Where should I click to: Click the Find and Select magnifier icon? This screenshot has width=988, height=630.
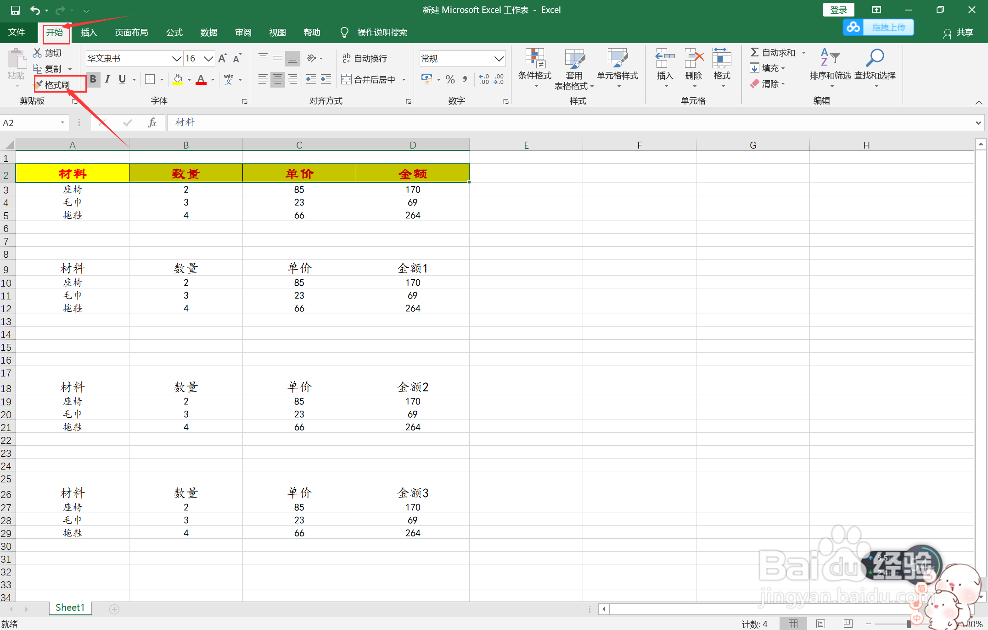click(x=875, y=58)
